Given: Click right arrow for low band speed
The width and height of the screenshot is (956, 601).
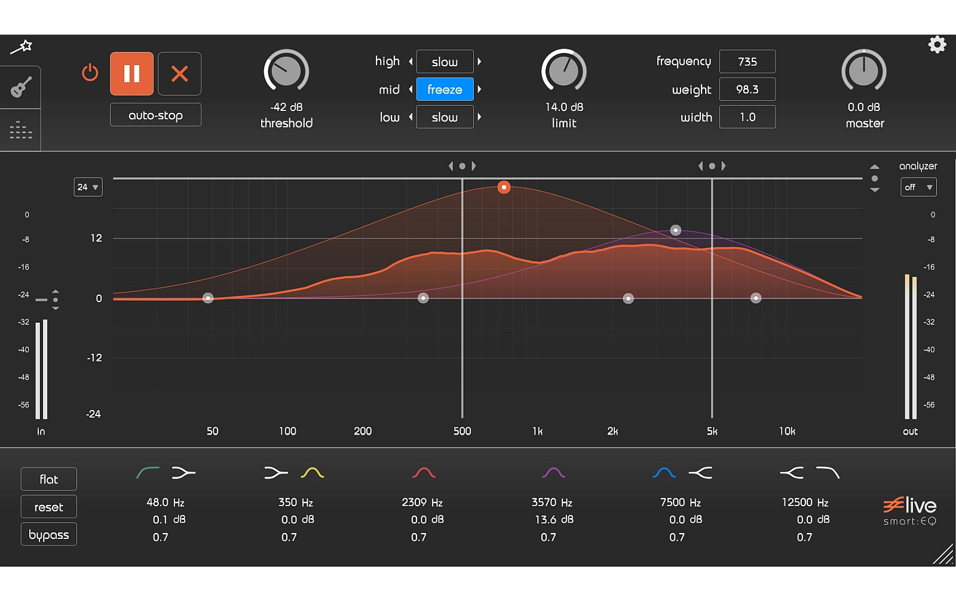Looking at the screenshot, I should tap(479, 117).
